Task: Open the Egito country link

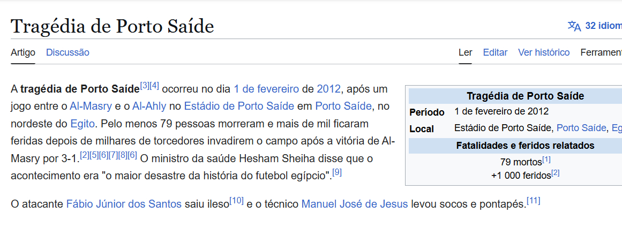Action: (x=83, y=124)
